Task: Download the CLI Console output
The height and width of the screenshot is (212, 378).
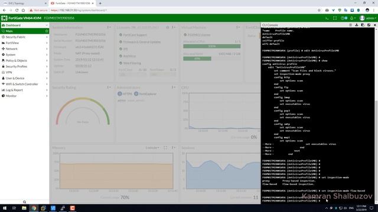Action: coord(357,25)
